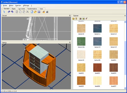Maximize the Devant view panel

tap(70, 16)
